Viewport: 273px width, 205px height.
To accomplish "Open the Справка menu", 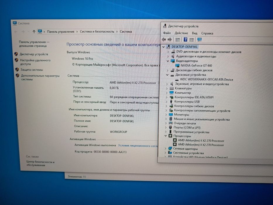I will tap(207, 33).
